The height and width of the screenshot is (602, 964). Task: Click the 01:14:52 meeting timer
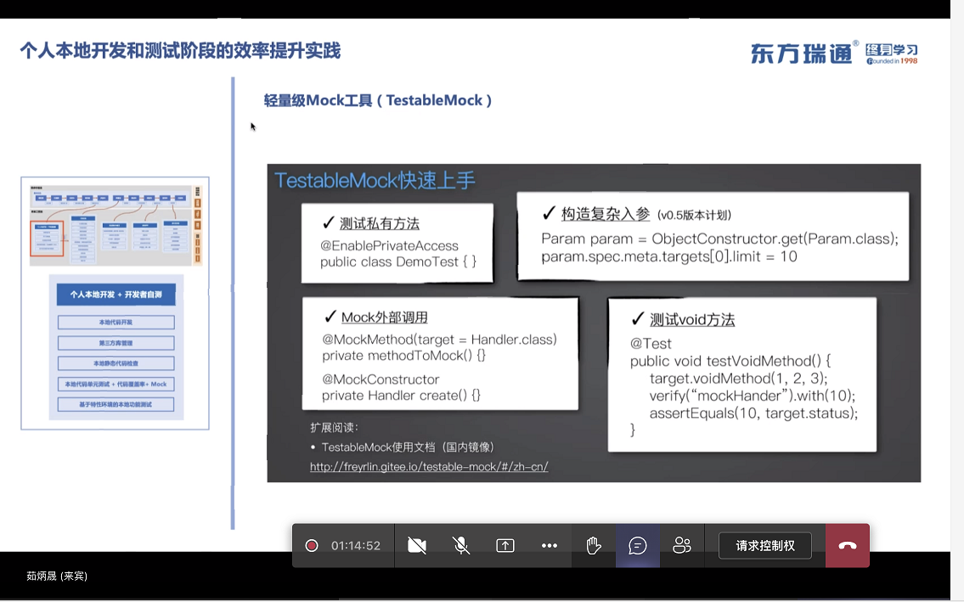355,545
